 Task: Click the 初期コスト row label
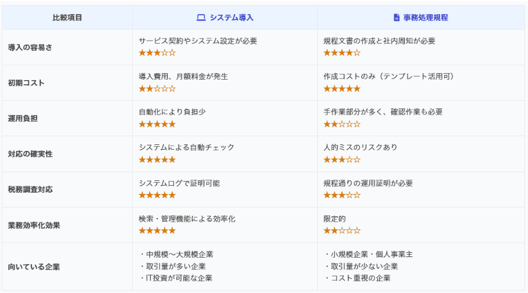click(26, 83)
